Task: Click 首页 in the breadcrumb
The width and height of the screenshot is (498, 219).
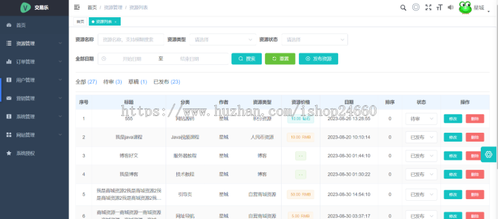Action: [92, 8]
